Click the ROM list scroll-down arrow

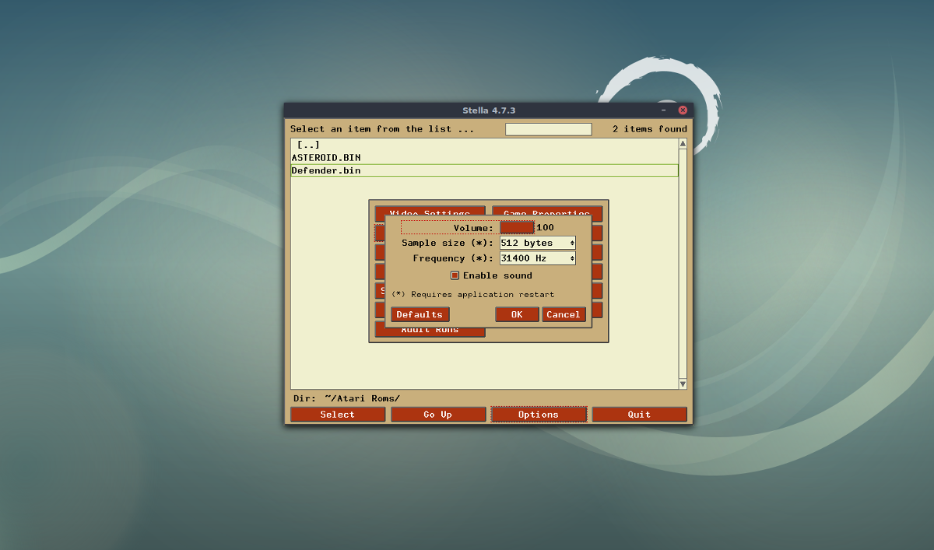683,384
